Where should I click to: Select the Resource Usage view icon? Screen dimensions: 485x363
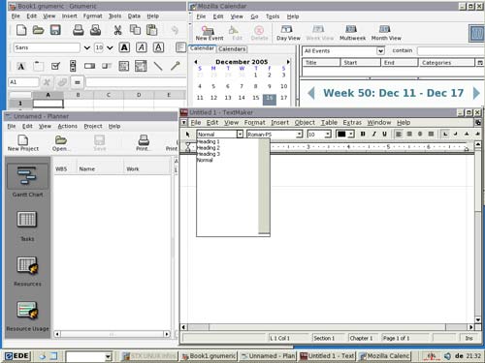click(x=27, y=316)
